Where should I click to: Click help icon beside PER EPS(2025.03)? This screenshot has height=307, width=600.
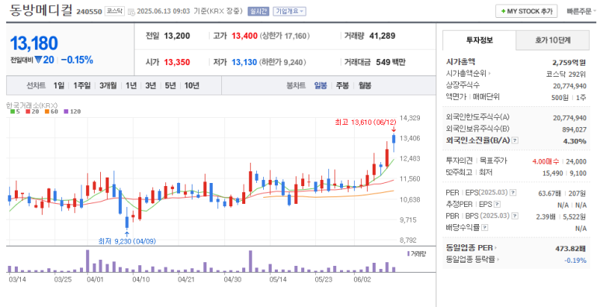[513, 193]
